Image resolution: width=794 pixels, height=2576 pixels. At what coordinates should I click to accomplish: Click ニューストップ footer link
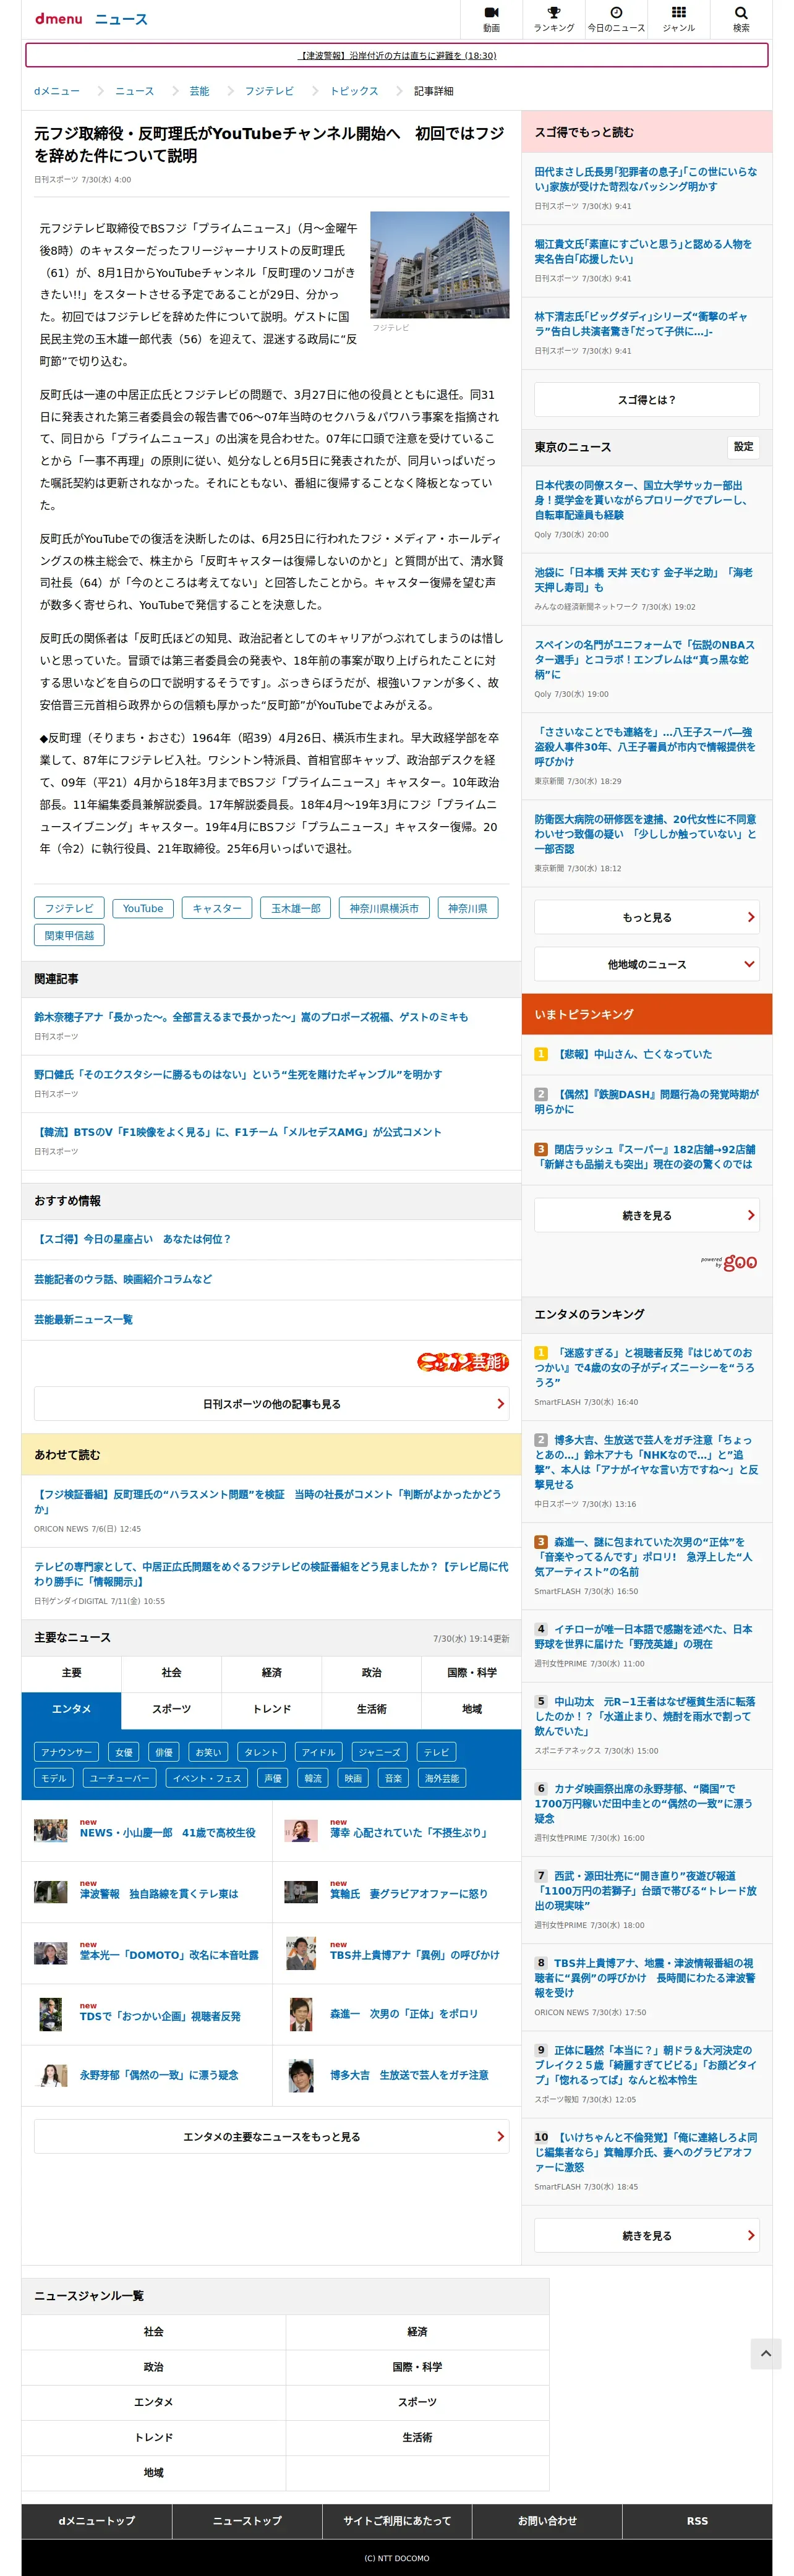pos(247,2521)
